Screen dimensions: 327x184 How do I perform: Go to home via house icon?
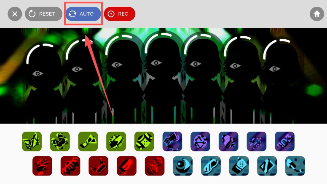point(317,14)
